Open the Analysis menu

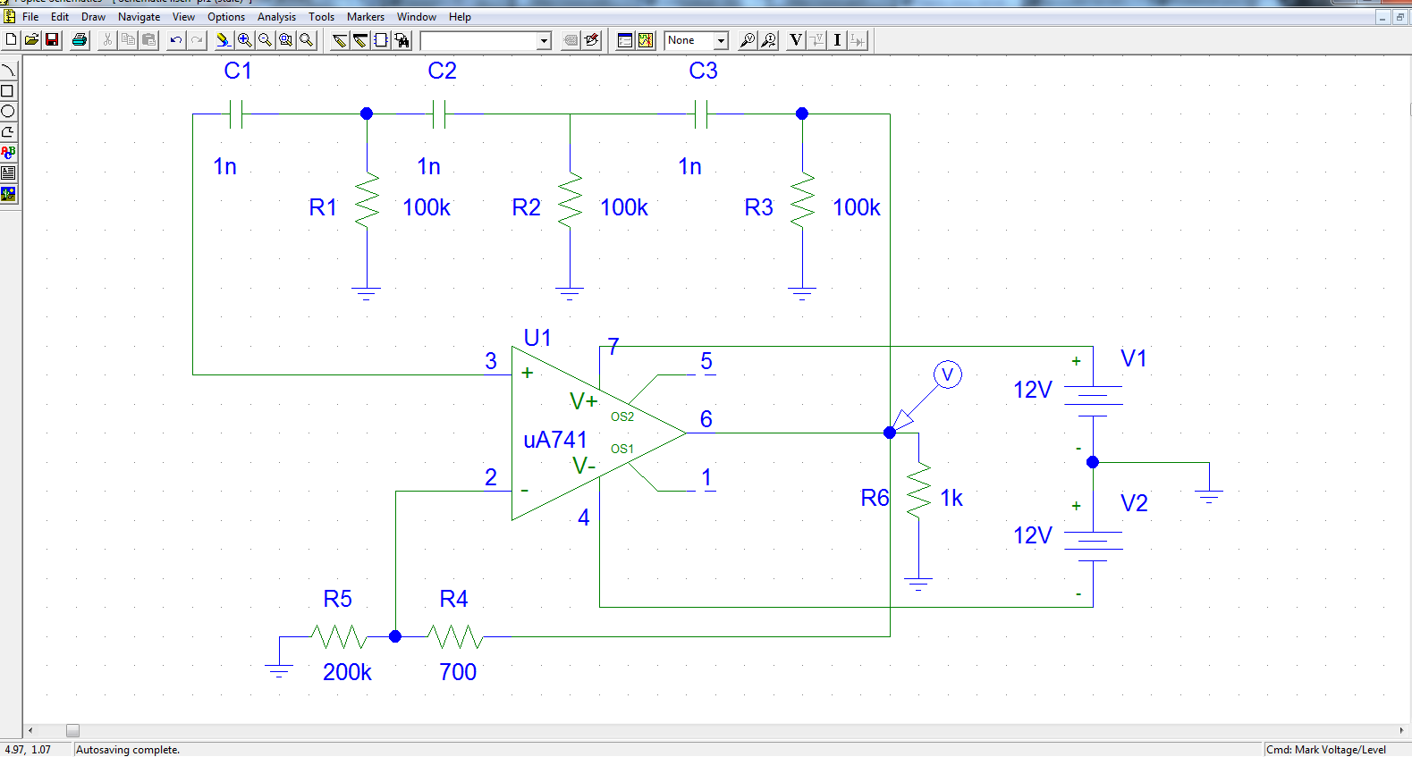tap(276, 17)
